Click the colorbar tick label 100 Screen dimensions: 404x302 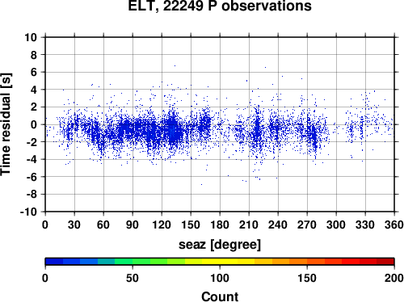tap(220, 278)
